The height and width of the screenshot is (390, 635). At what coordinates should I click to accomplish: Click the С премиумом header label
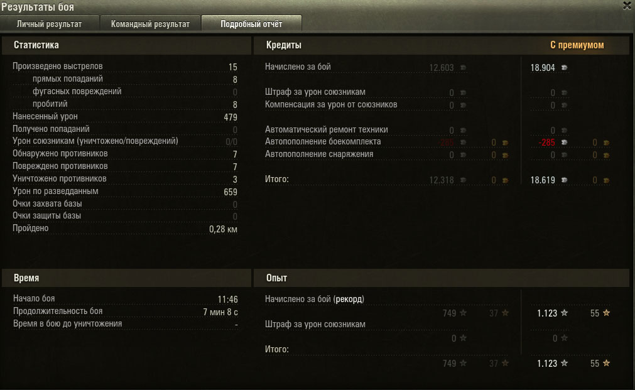point(577,45)
